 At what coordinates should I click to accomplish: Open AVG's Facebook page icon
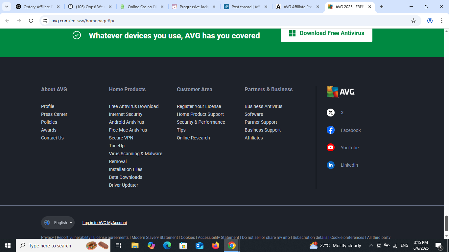coord(331,130)
